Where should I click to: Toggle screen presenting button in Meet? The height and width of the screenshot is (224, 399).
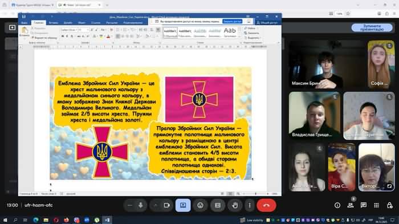183,205
